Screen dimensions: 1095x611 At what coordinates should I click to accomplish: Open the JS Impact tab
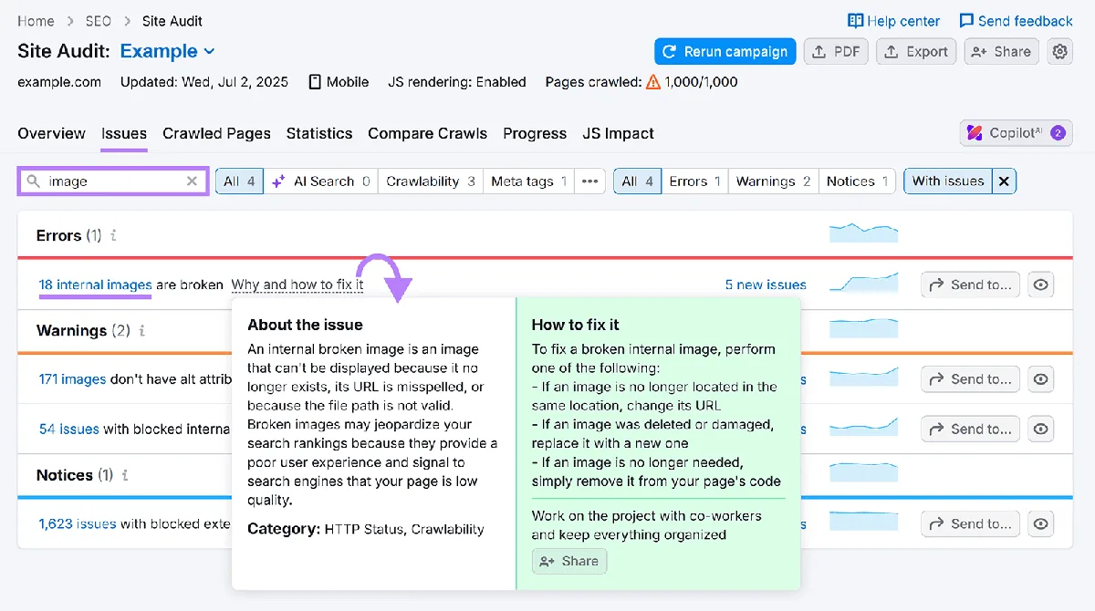click(619, 133)
